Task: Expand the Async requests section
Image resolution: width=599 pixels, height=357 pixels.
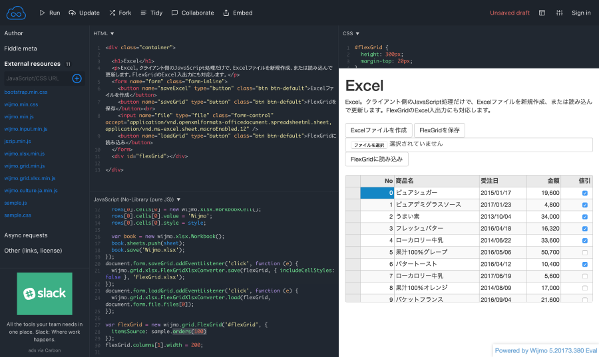Action: pos(26,235)
